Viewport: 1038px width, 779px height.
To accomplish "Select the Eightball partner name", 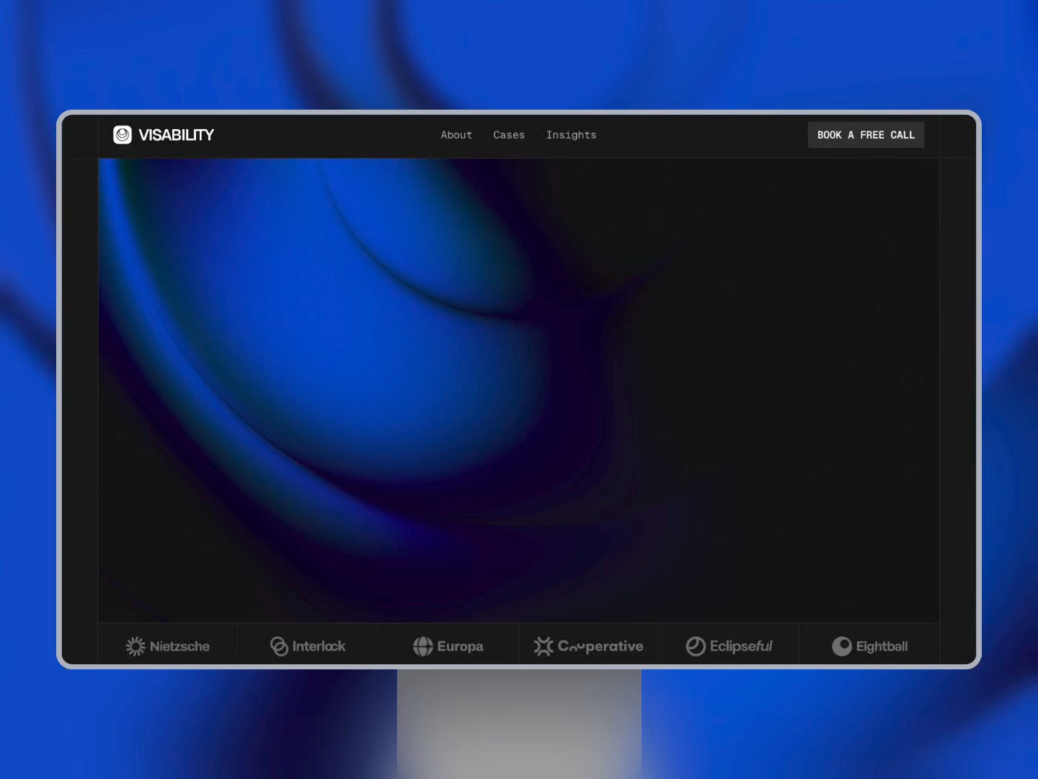I will [882, 647].
